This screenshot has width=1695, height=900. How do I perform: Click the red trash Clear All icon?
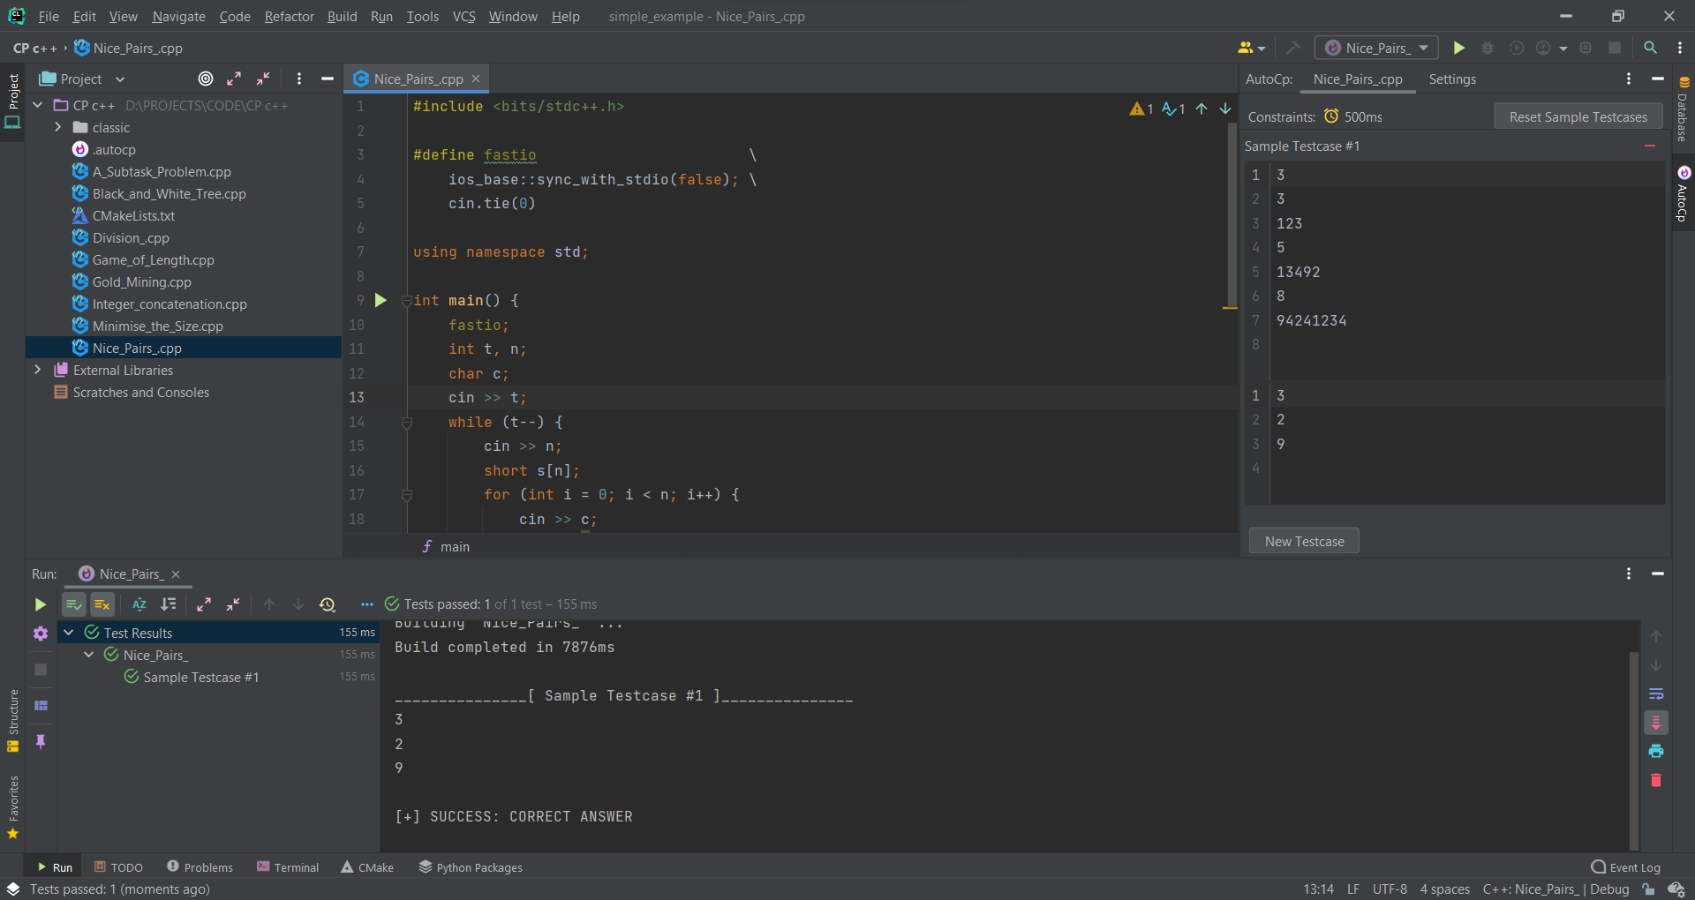(x=1656, y=780)
